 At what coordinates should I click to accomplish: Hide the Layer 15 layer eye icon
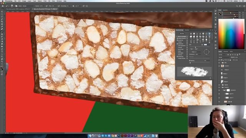click(219, 94)
